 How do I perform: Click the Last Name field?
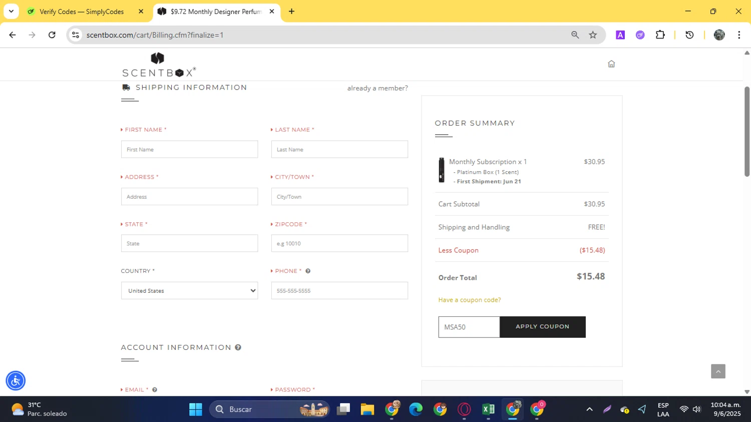click(339, 149)
